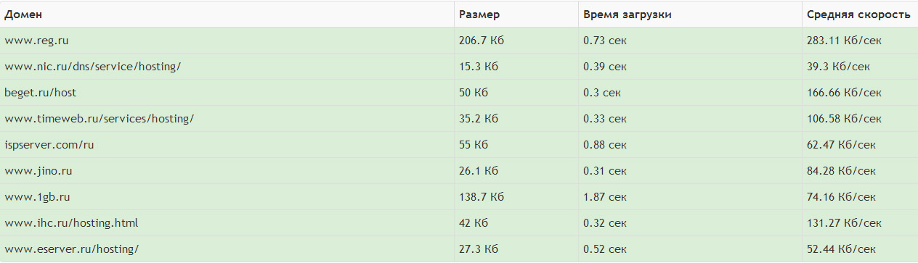Viewport: 918px width, 263px height.
Task: Select the Средняя скорость column header
Action: 860,14
